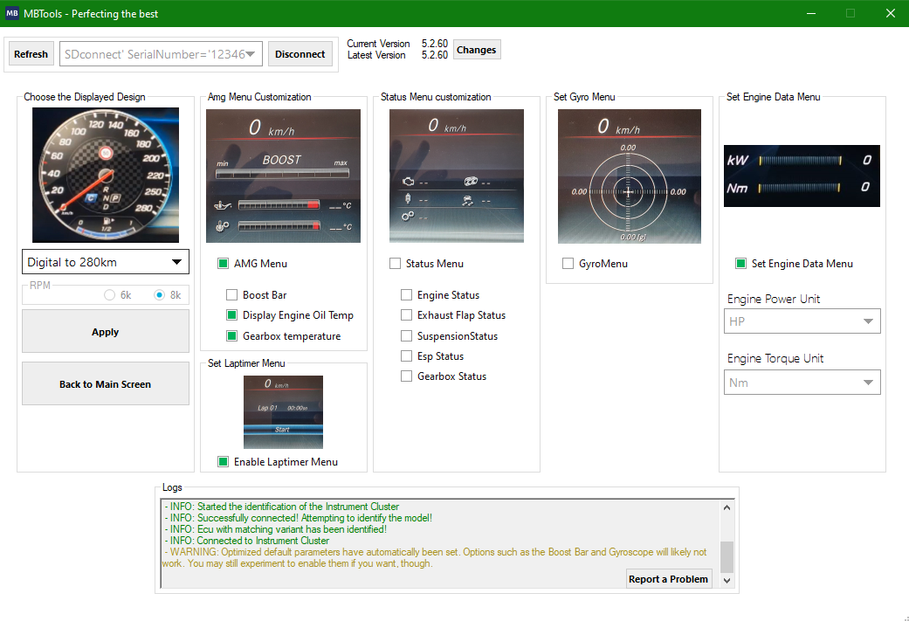Click the WARNING optimized default parameters log line
Viewport: 909px width, 621px height.
point(435,558)
